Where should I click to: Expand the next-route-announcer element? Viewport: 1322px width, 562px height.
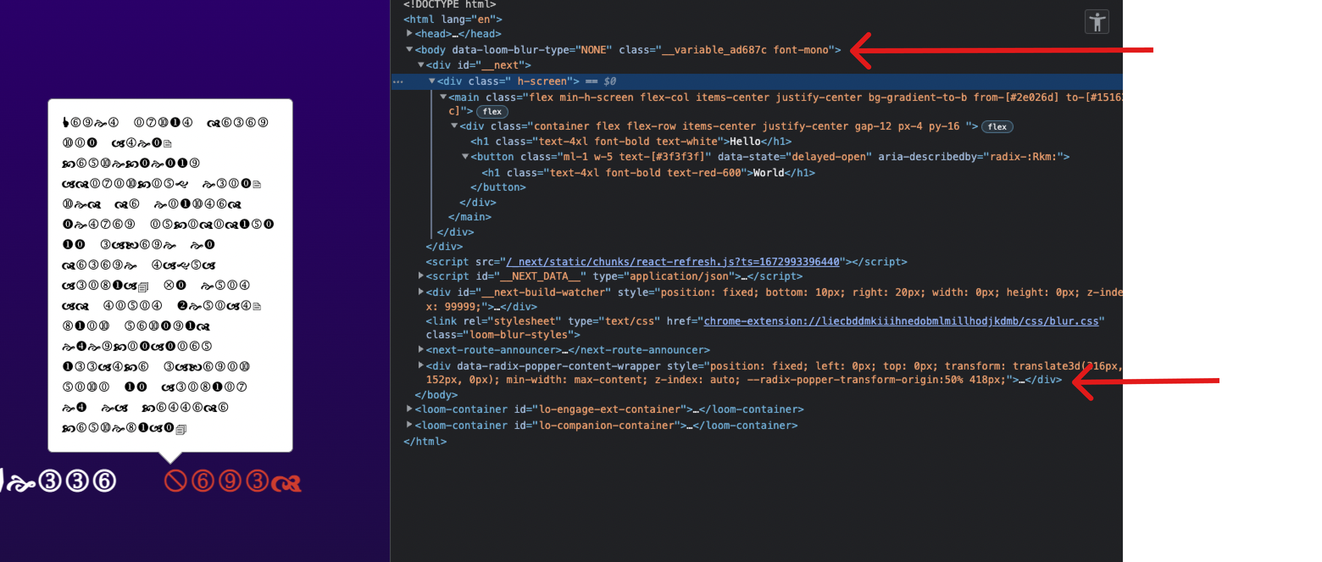click(421, 350)
